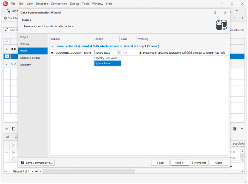
Task: Toggle the checkbox beside the blue arrow row
Action: coord(14,152)
